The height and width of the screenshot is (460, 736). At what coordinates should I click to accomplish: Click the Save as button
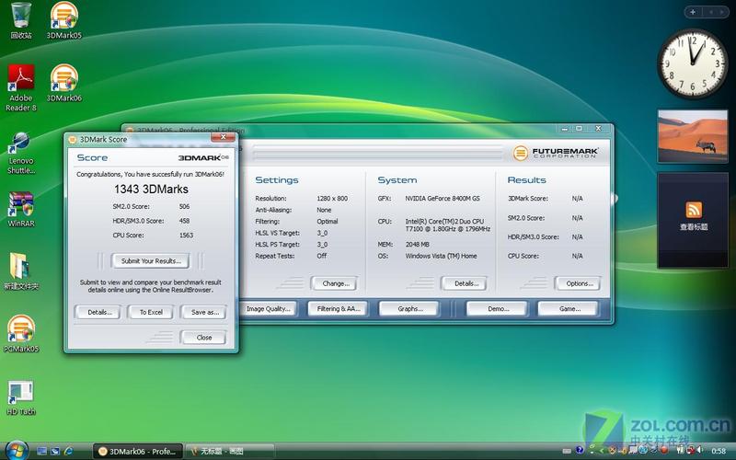point(203,312)
